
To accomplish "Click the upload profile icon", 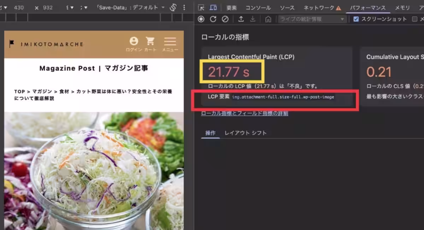I will [x=241, y=19].
